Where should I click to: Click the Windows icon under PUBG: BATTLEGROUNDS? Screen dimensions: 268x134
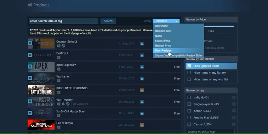point(58,92)
